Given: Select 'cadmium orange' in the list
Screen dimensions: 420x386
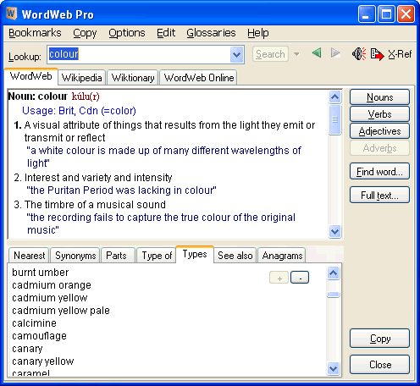Looking at the screenshot, I should (x=52, y=285).
